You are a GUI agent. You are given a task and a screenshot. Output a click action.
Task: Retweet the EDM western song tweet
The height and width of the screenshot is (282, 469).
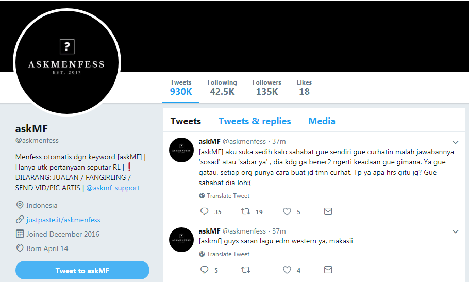pyautogui.click(x=246, y=270)
